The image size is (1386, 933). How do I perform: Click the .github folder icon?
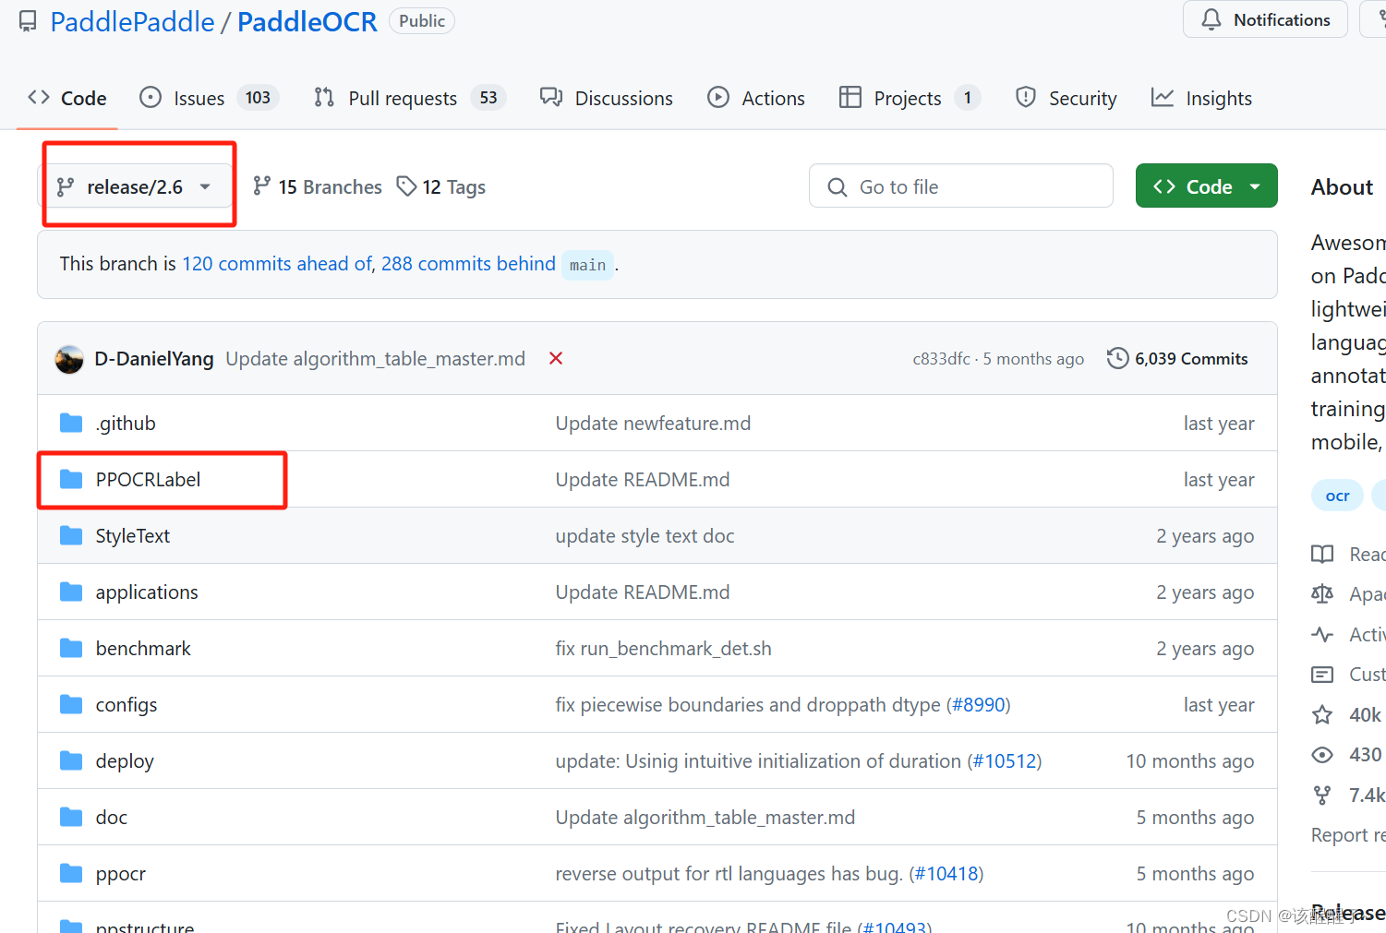(71, 423)
